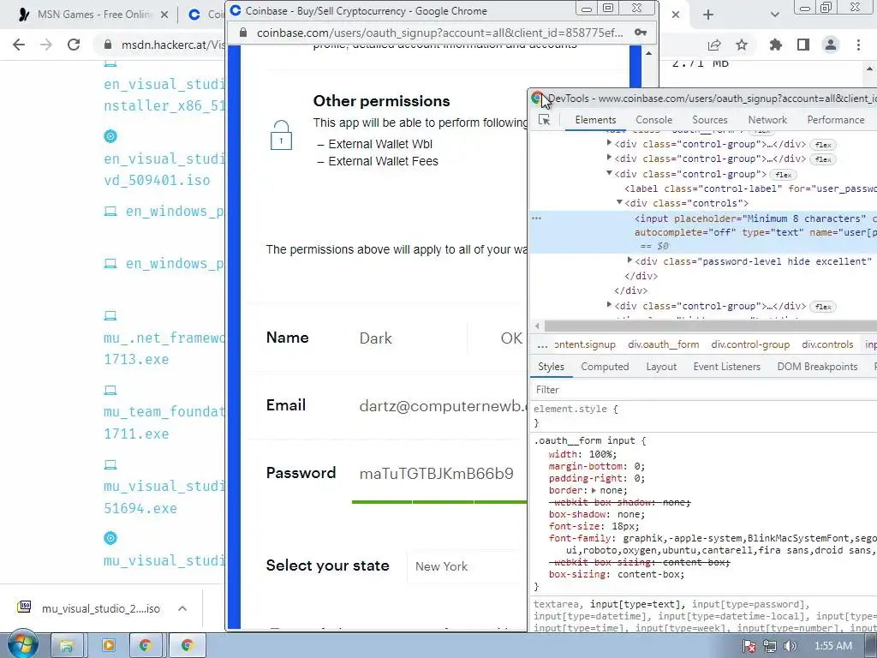877x658 pixels.
Task: Select the Styles pane tab
Action: [x=551, y=367]
